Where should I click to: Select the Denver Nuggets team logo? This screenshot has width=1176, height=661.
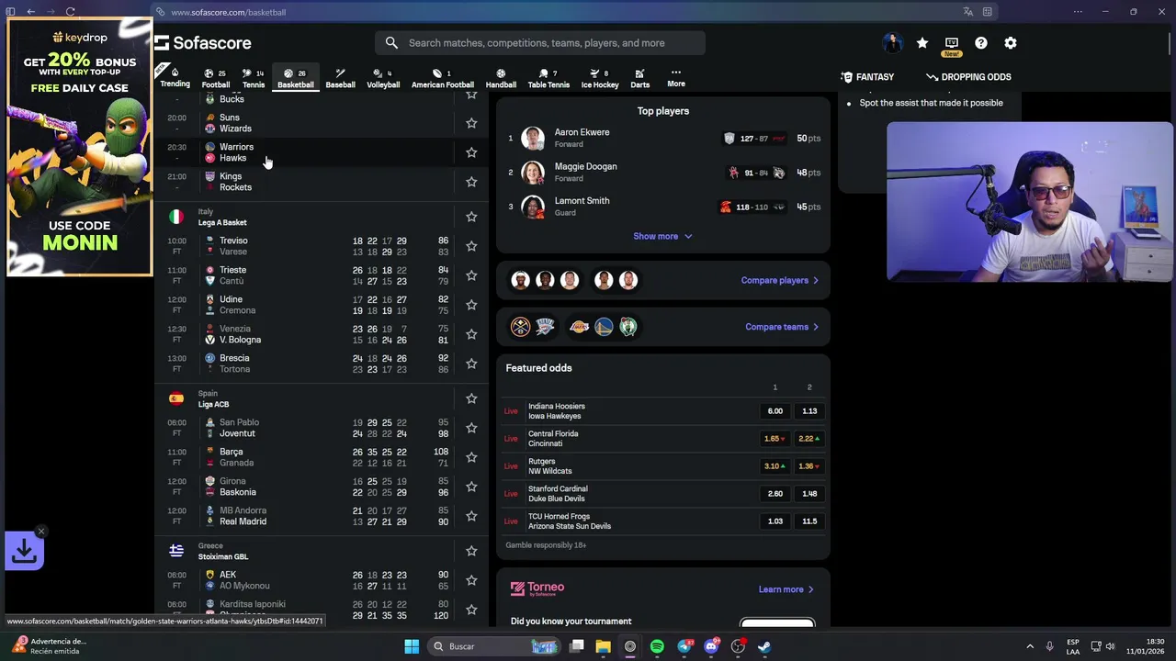[520, 327]
